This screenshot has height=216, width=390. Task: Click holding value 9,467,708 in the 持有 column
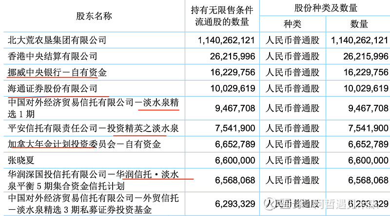pos(235,108)
